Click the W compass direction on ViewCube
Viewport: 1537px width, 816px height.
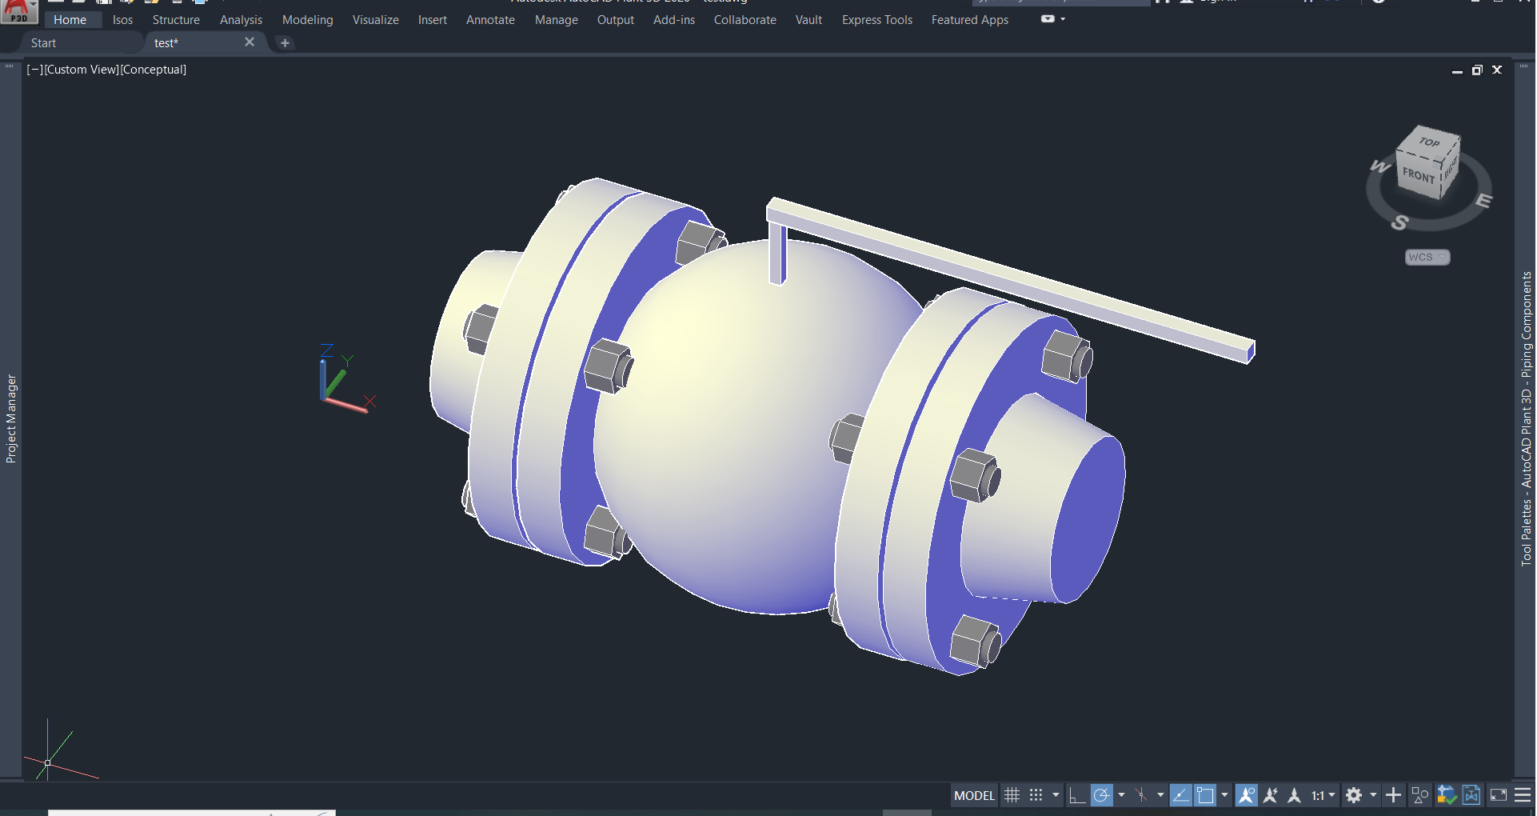(1380, 166)
